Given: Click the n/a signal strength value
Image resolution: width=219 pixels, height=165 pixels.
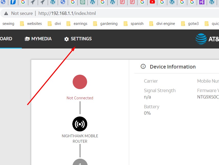Looking at the screenshot, I should [147, 97].
